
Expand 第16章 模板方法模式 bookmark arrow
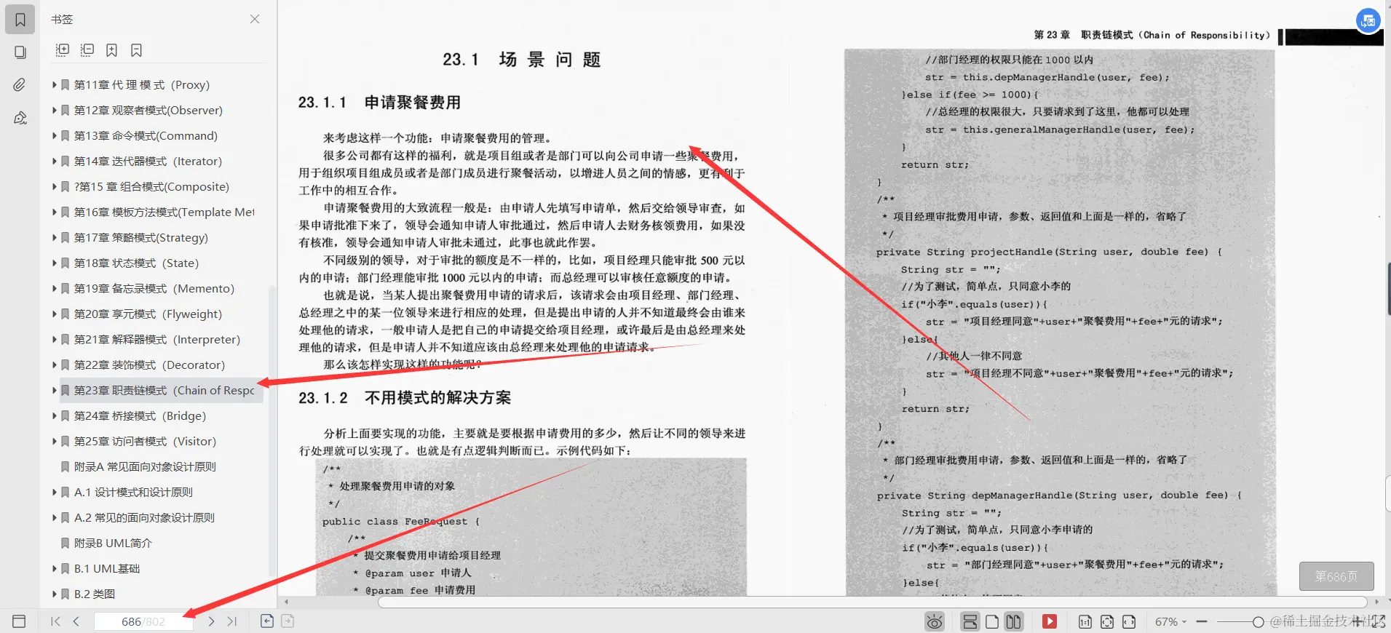[55, 212]
